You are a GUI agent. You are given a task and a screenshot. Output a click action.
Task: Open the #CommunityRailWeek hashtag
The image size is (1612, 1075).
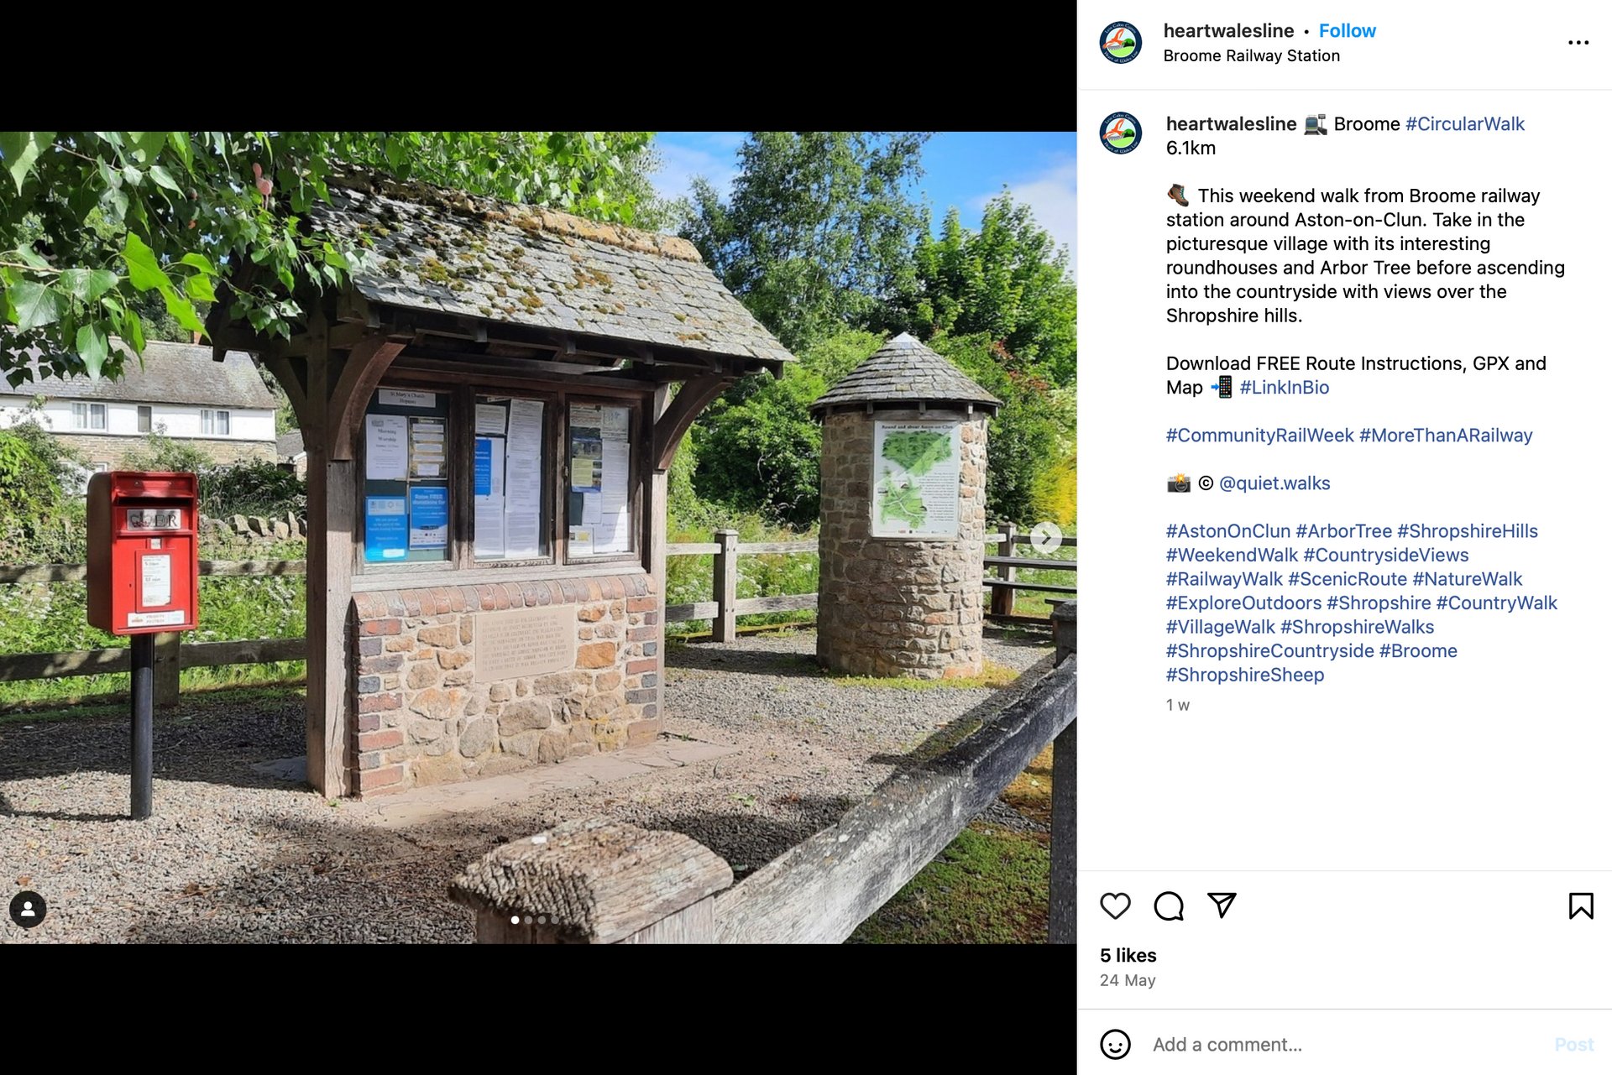click(x=1259, y=436)
